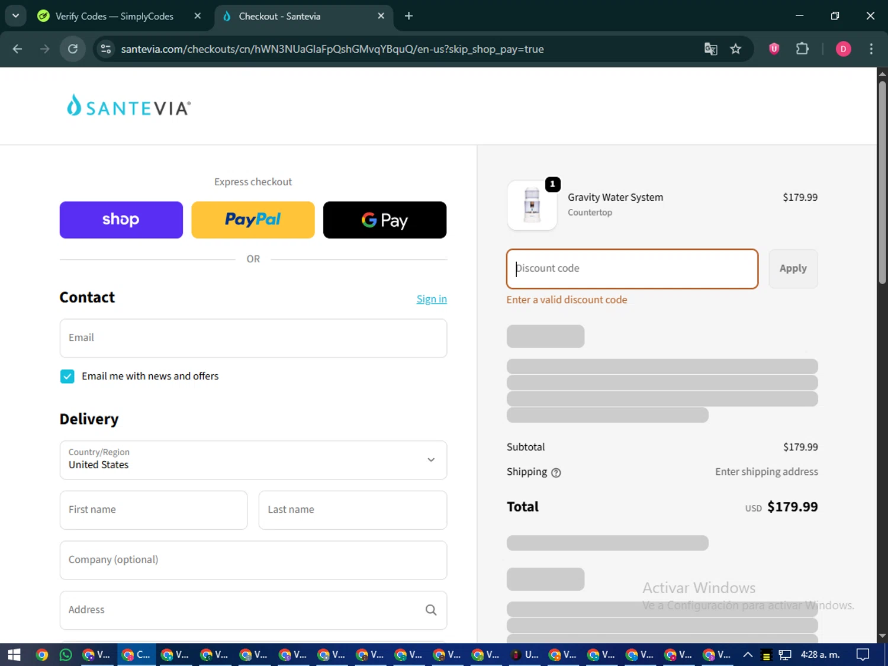This screenshot has height=666, width=888.
Task: Pay with Google Pay express button
Action: click(x=385, y=220)
